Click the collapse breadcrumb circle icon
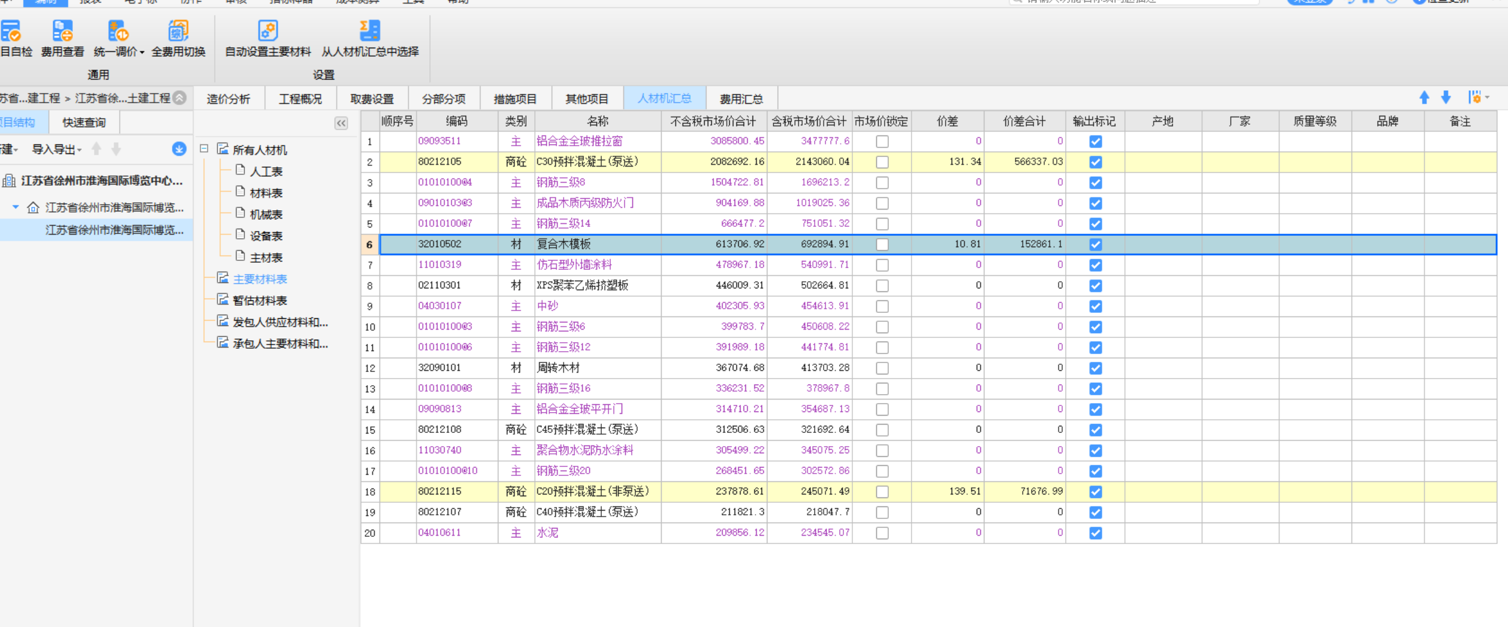Screen dimensions: 1508x627 click(x=180, y=98)
